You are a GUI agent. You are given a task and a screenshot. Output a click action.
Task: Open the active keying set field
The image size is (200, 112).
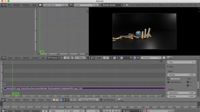158,111
